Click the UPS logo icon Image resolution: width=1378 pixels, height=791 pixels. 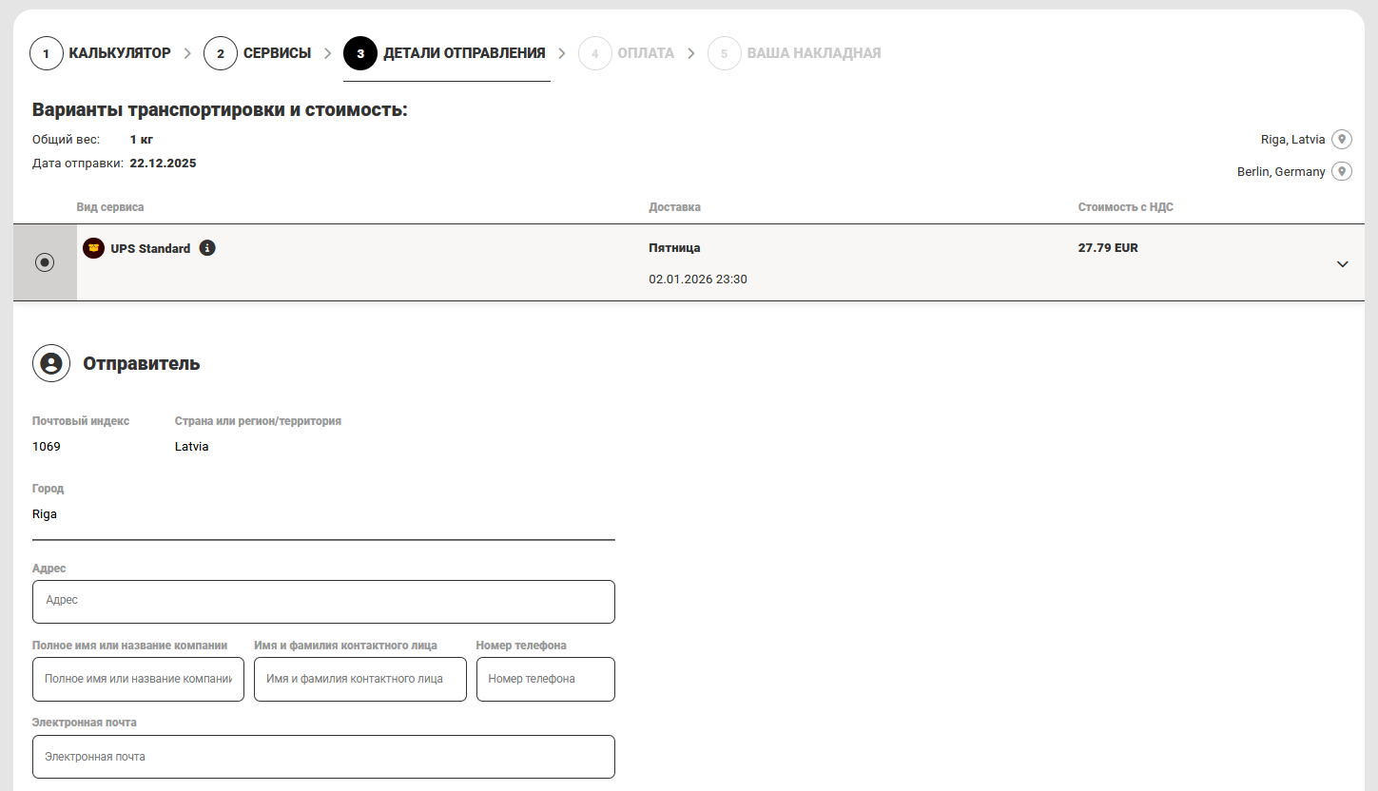coord(93,248)
